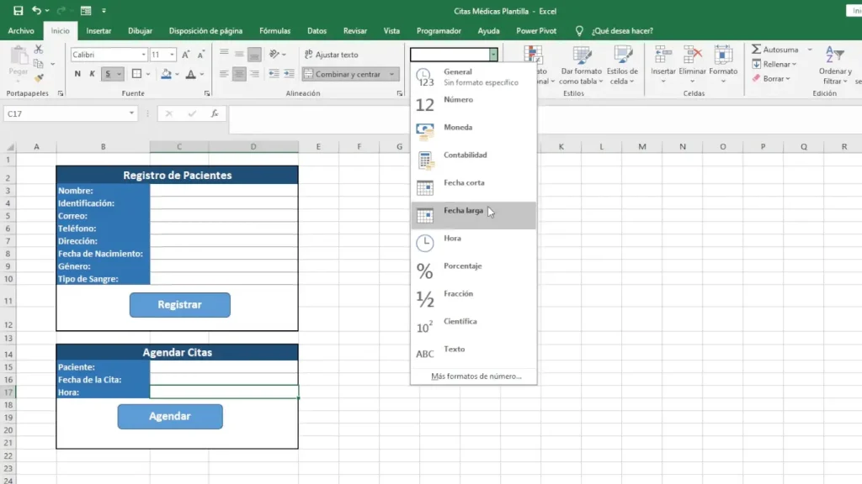This screenshot has width=862, height=484.
Task: Toggle align left for cell text
Action: 224,74
